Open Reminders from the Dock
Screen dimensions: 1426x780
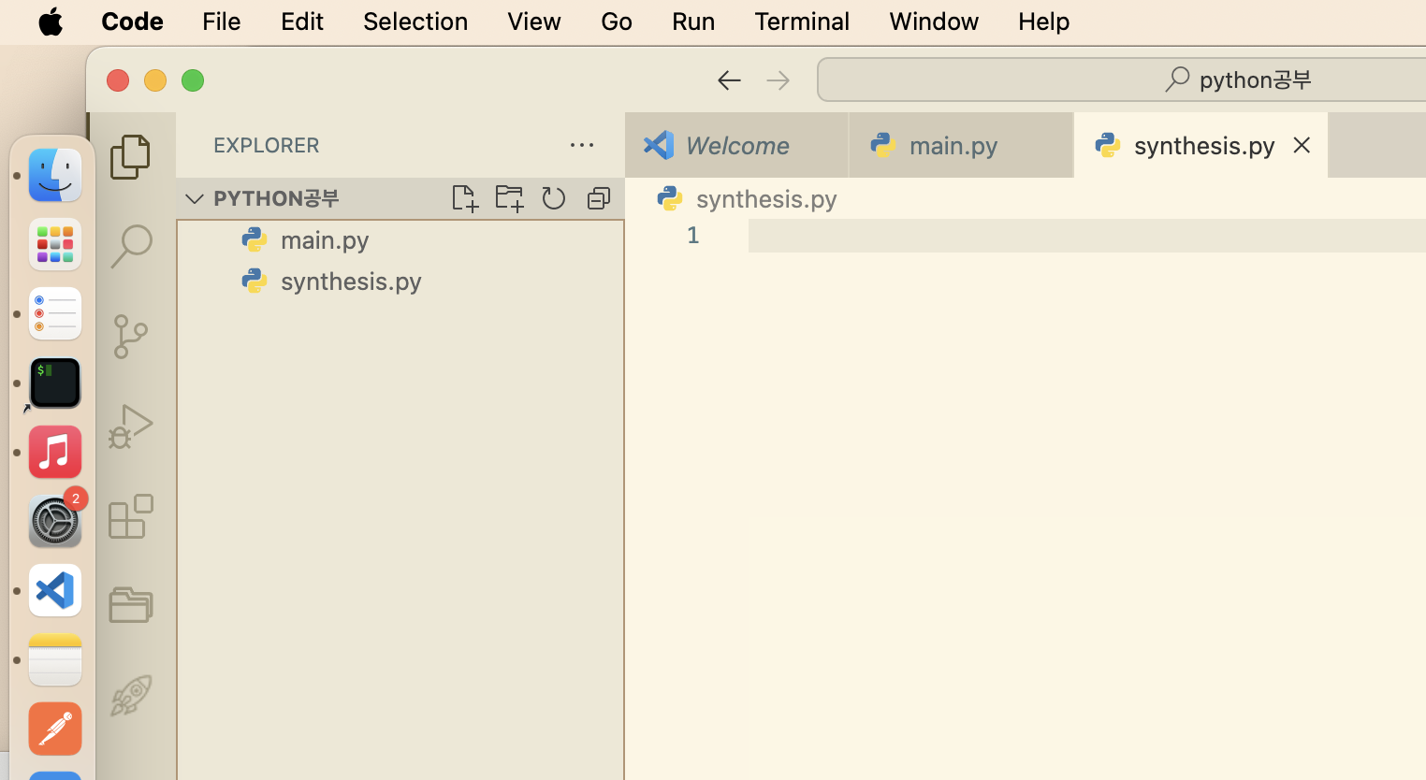click(55, 313)
